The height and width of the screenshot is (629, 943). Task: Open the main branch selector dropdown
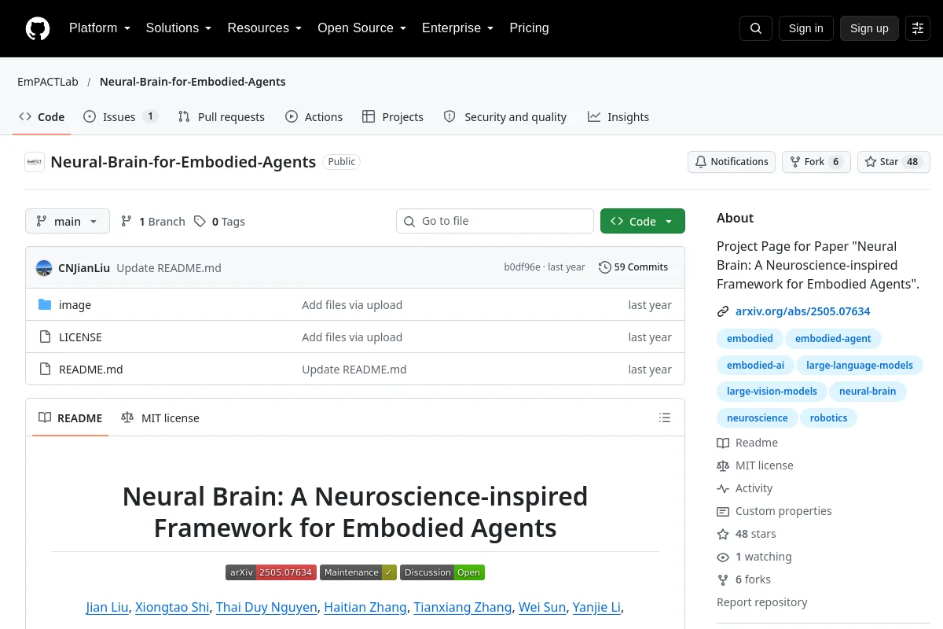point(68,222)
